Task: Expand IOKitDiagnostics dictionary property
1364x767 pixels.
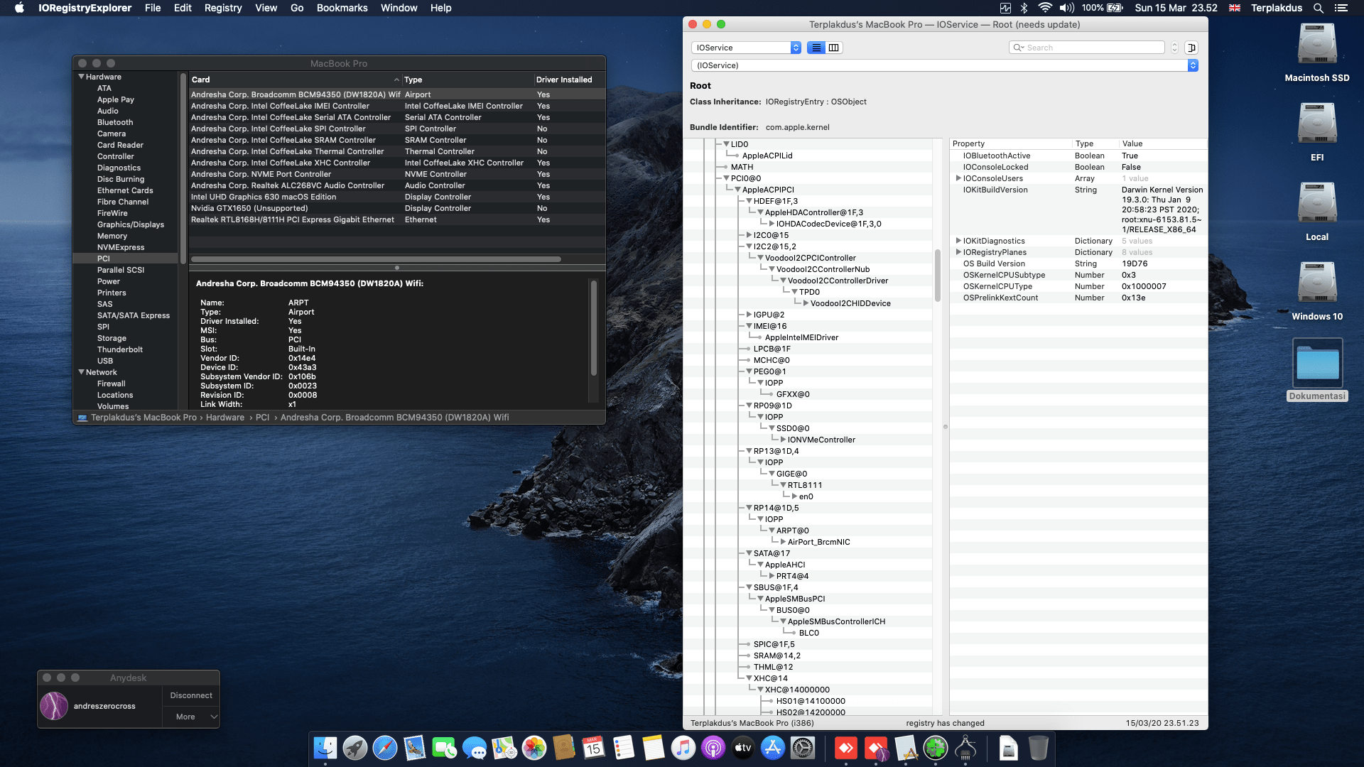Action: 958,241
